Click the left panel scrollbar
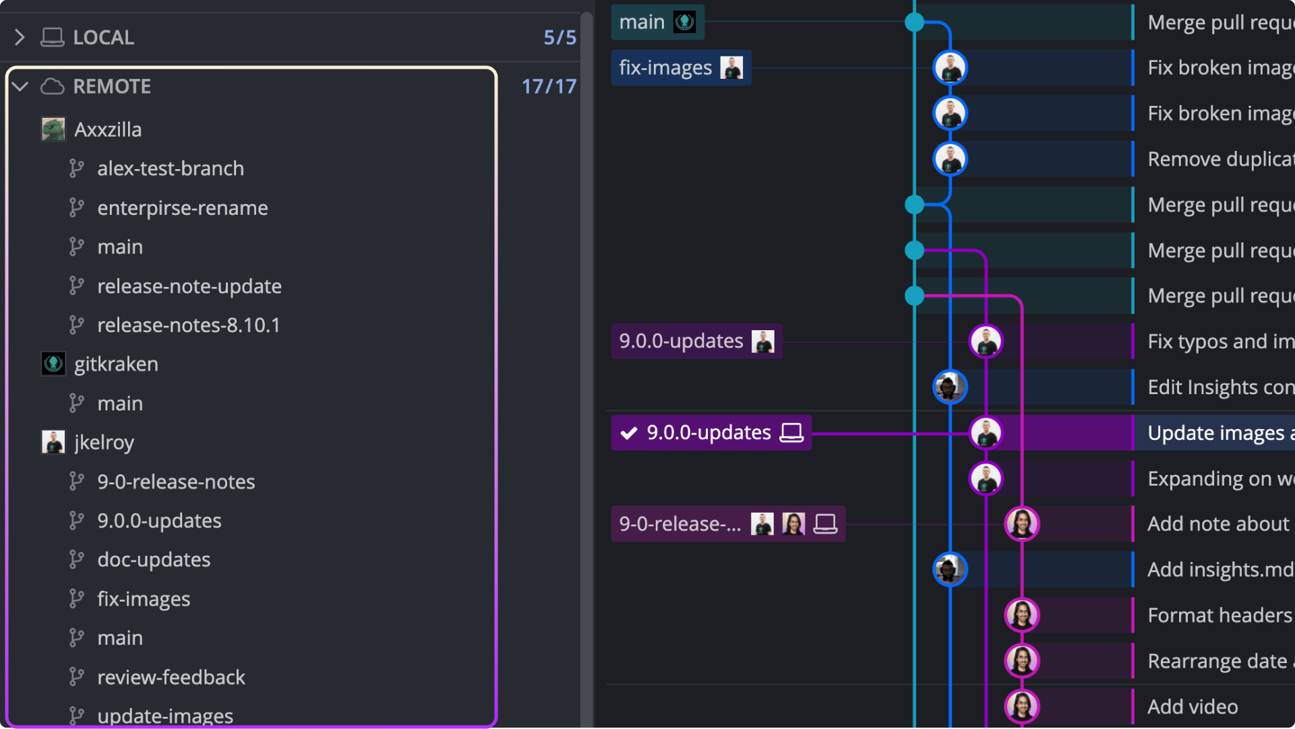Screen dimensions: 1295x729 (x=586, y=364)
